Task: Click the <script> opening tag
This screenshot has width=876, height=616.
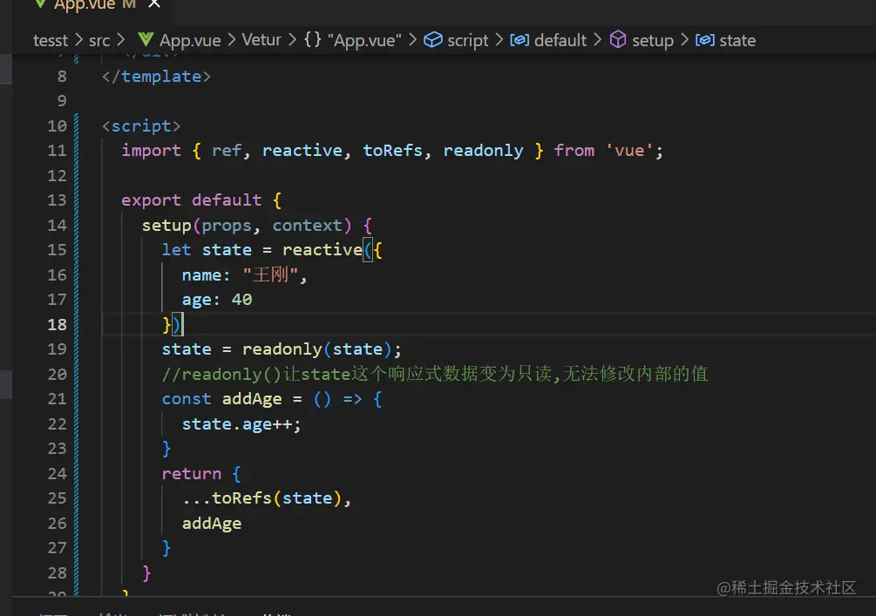Action: coord(141,126)
